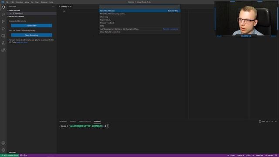Image resolution: width=279 pixels, height=157 pixels.
Task: Open the Search view in activity bar
Action: click(x=3, y=14)
